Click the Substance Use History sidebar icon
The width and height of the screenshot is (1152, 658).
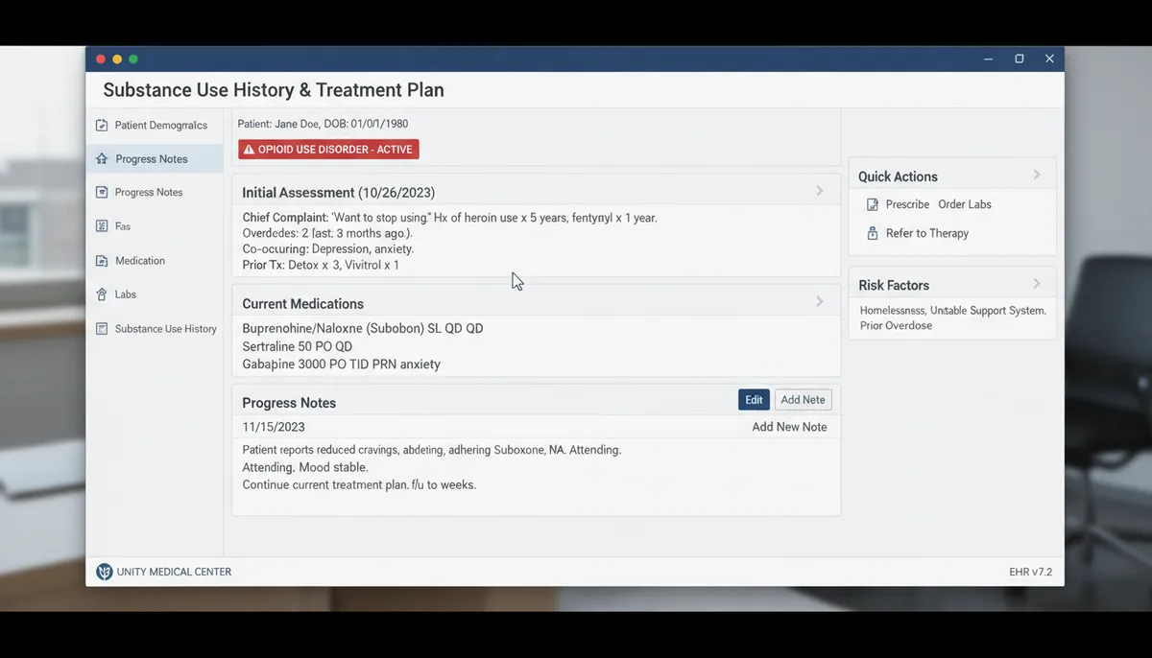102,329
